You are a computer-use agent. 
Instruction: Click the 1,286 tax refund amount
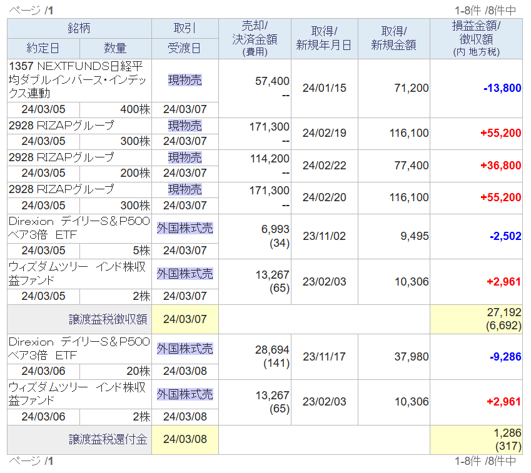click(x=507, y=433)
